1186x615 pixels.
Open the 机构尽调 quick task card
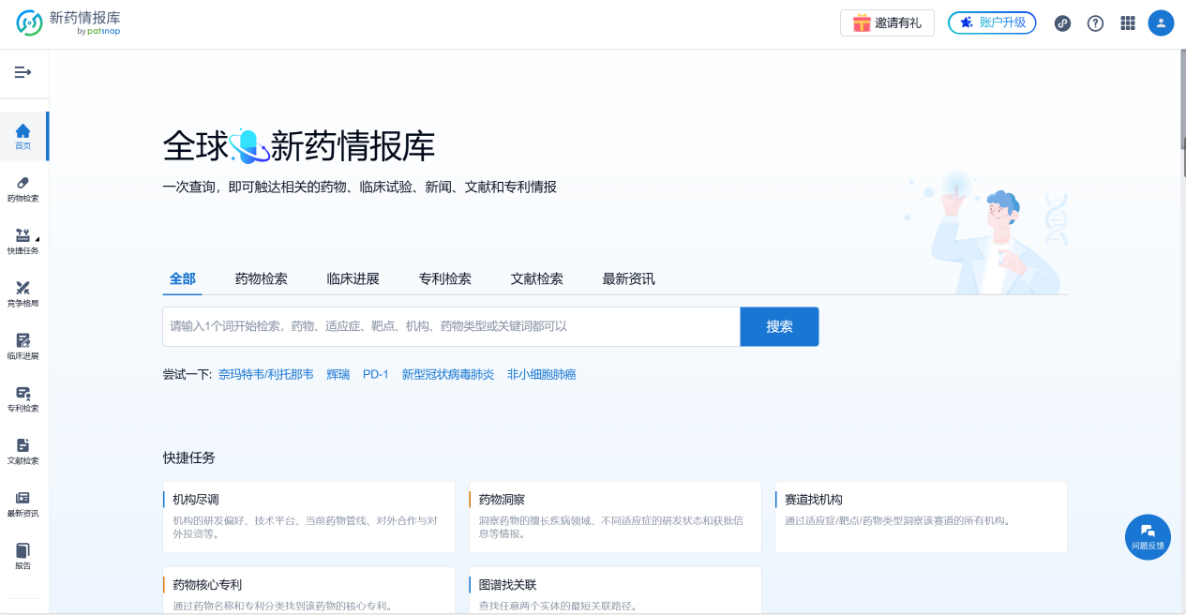(x=308, y=517)
